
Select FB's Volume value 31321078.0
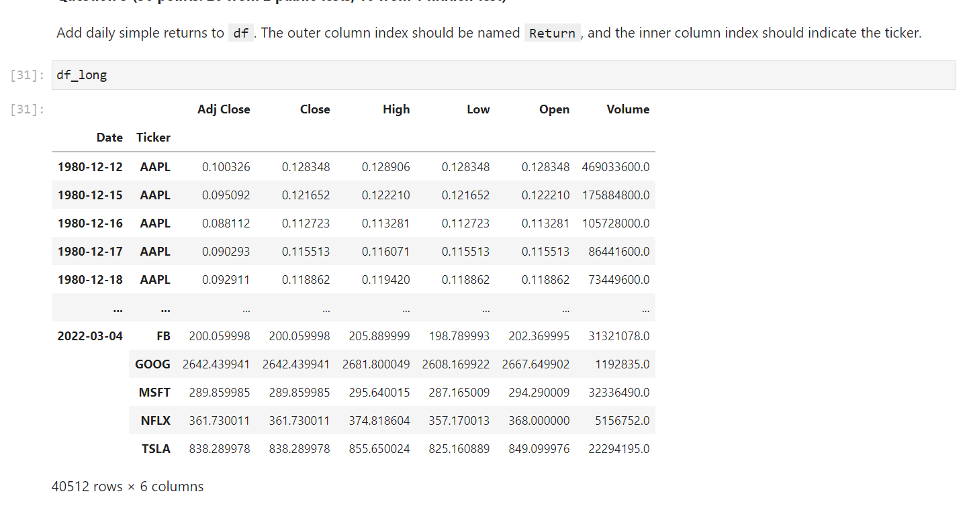click(x=619, y=336)
